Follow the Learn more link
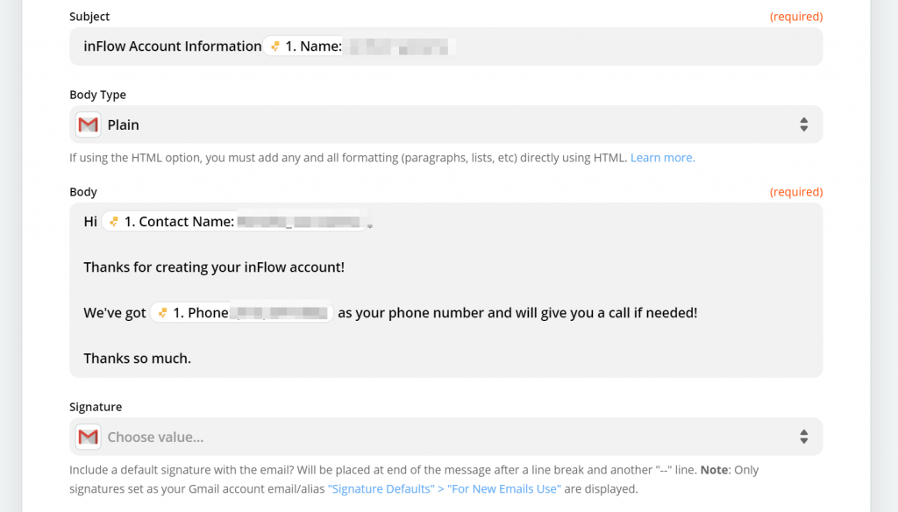This screenshot has height=512, width=898. click(663, 158)
